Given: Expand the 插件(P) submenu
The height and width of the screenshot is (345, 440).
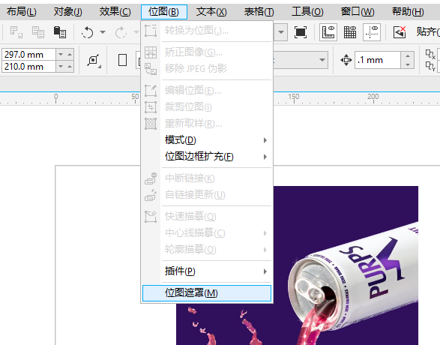Looking at the screenshot, I should (207, 271).
